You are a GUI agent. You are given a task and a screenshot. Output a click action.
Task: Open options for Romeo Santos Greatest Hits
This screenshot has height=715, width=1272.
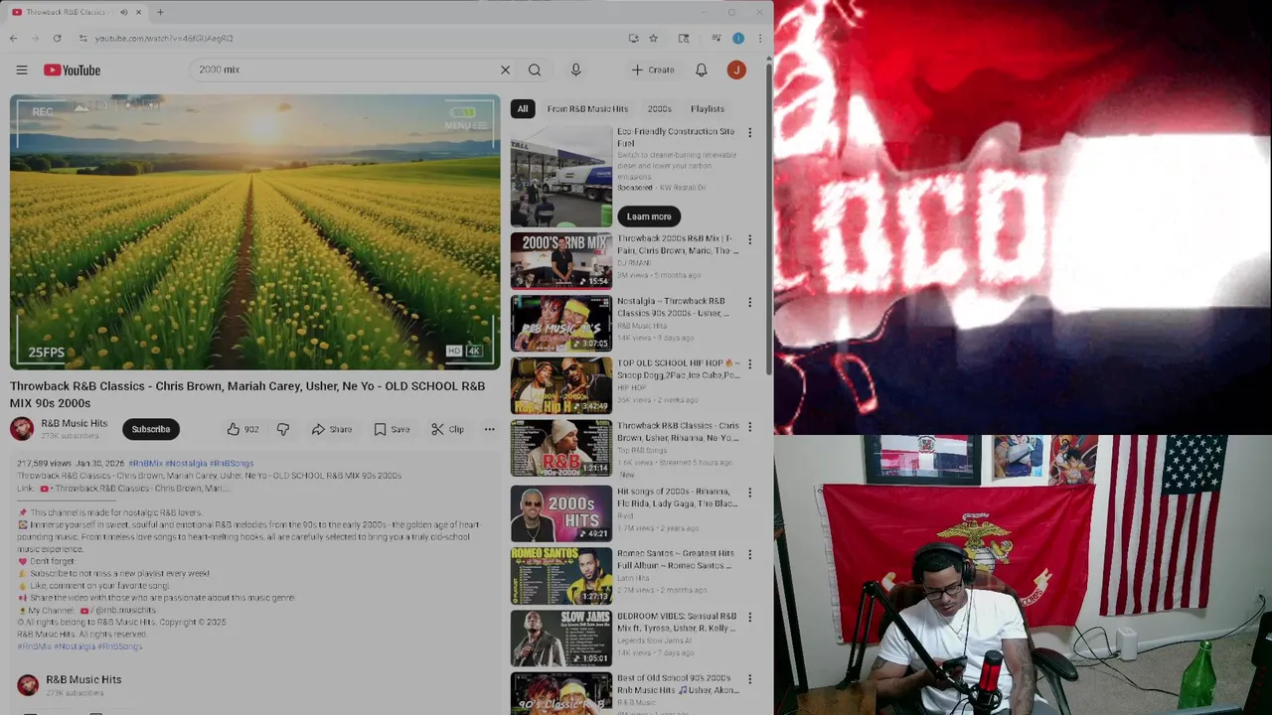(x=749, y=554)
